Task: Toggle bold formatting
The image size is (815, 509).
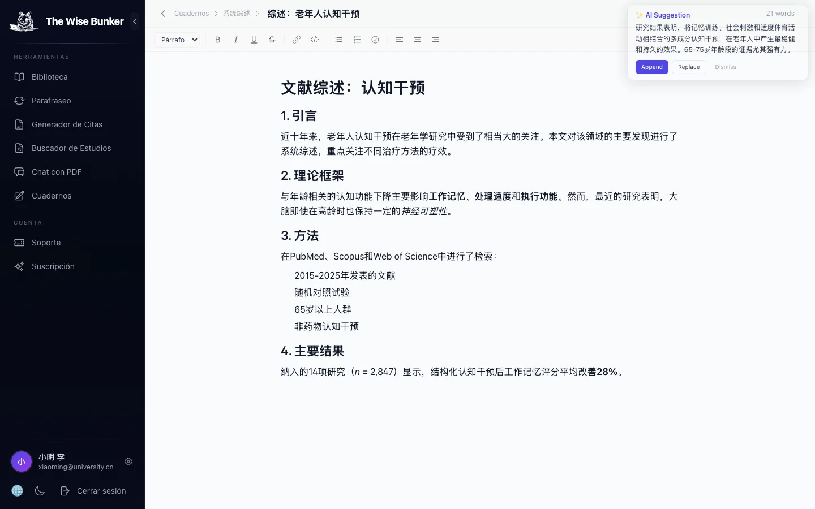Action: (218, 40)
